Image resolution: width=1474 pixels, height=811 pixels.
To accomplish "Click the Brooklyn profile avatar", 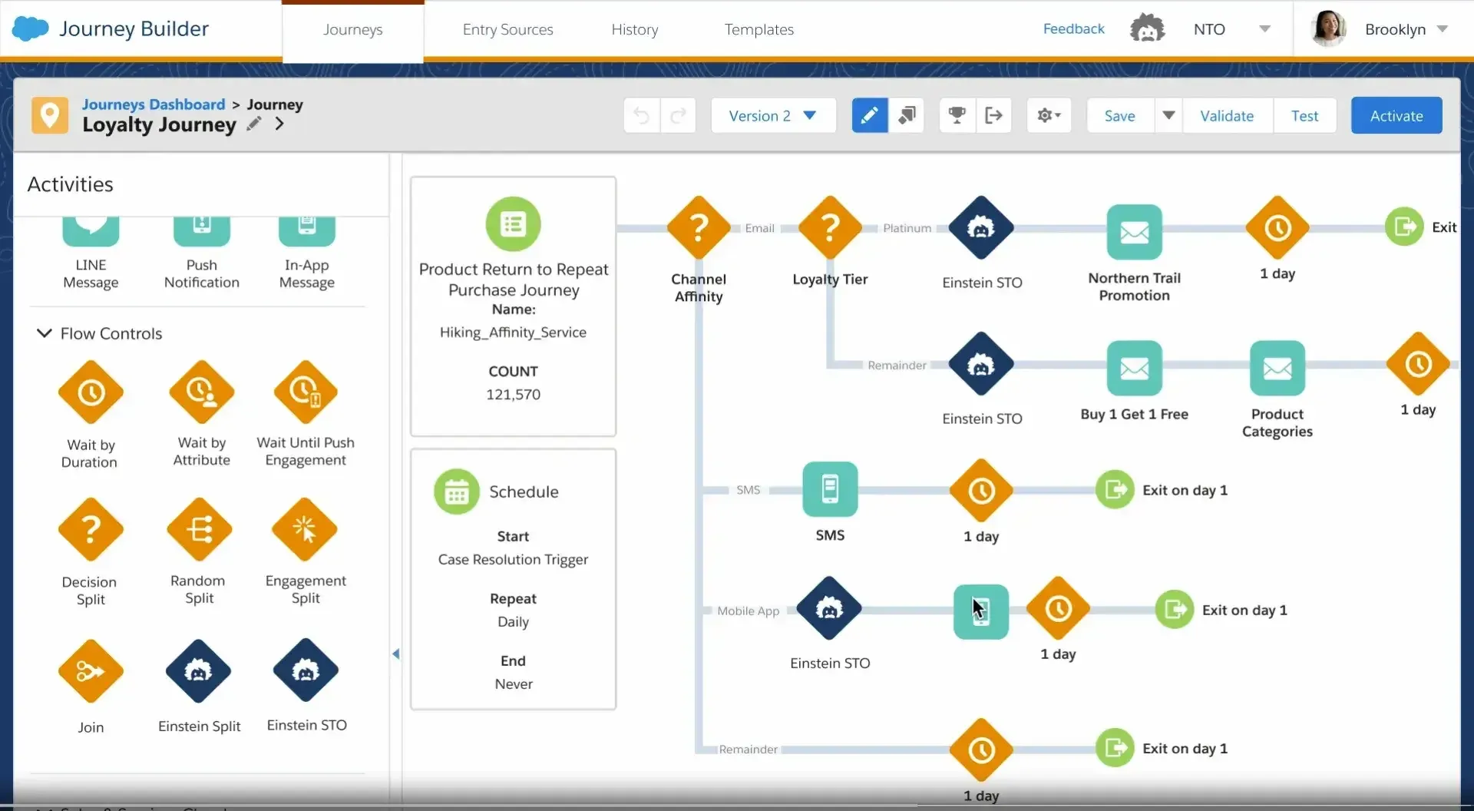I will coord(1329,28).
